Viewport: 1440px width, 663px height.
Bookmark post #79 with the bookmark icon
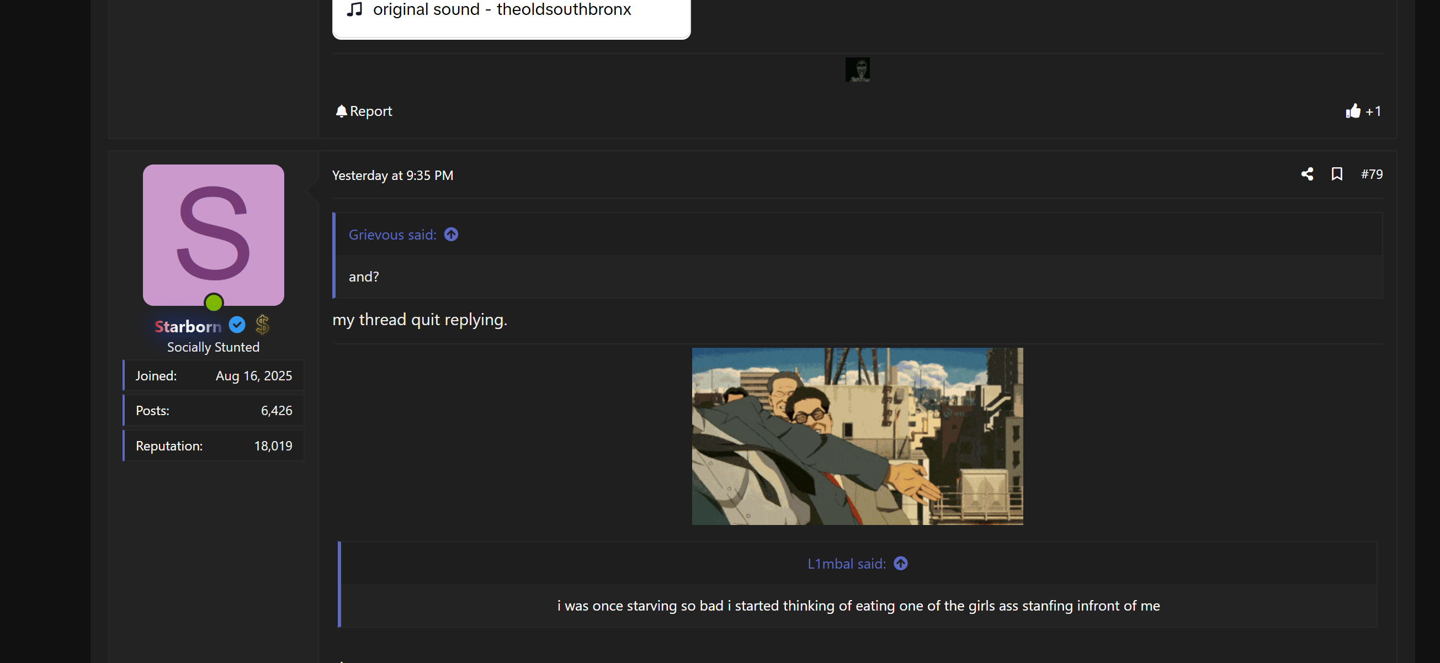click(1337, 174)
